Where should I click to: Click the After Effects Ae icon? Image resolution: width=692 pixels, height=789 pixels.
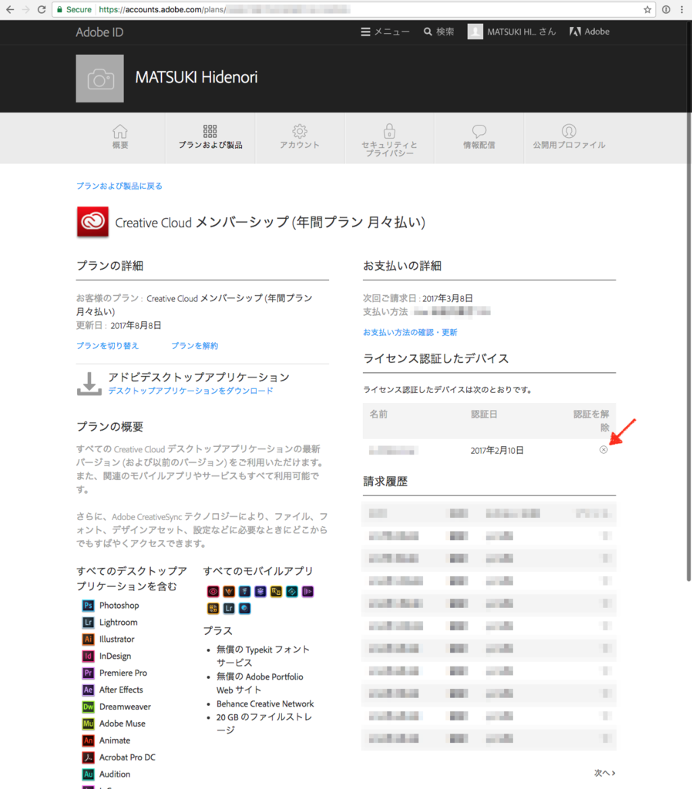point(88,690)
